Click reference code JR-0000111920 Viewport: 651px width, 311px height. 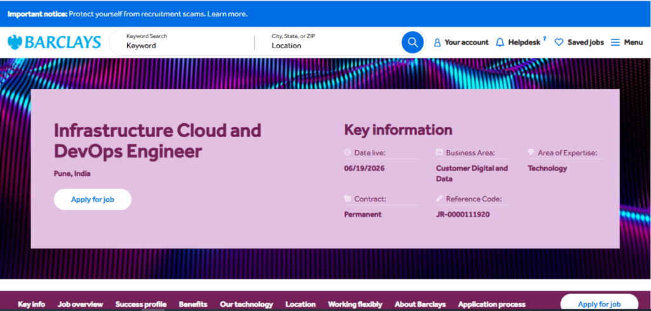463,215
